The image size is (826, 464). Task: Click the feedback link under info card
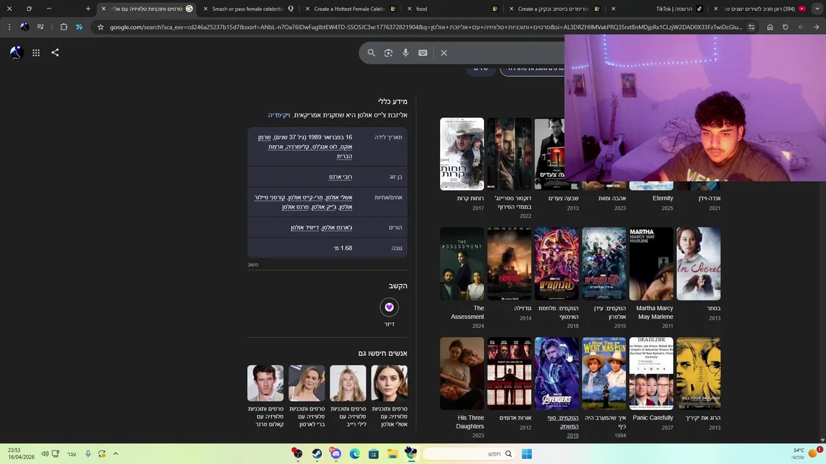pyautogui.click(x=252, y=265)
